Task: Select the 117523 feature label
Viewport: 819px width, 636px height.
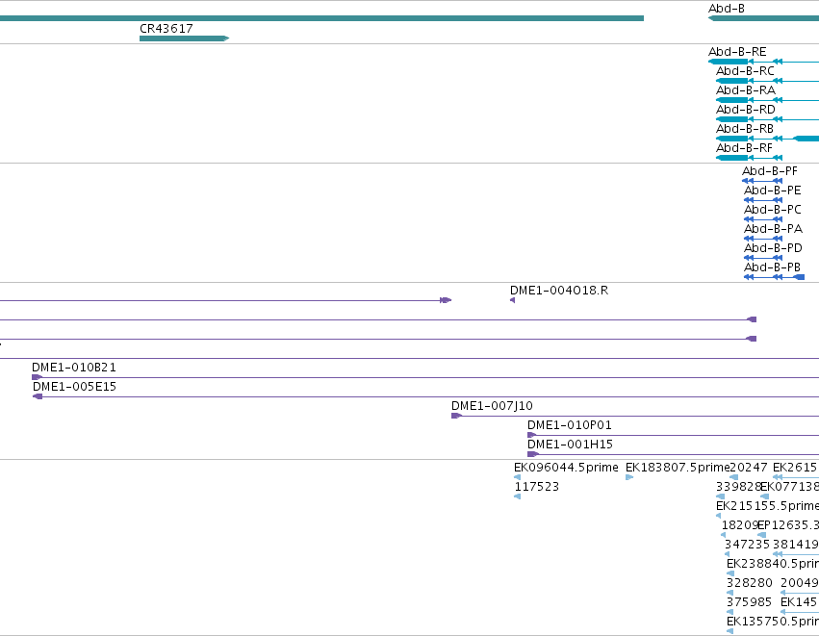Action: pyautogui.click(x=537, y=487)
